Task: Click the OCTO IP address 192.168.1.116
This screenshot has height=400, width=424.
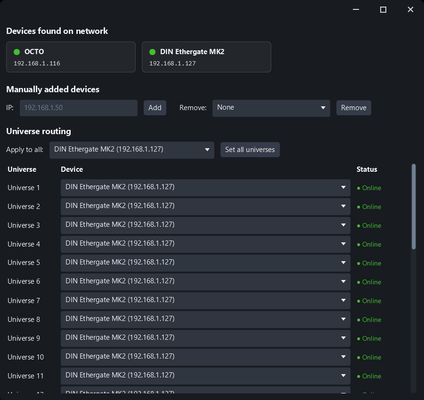Action: click(37, 64)
